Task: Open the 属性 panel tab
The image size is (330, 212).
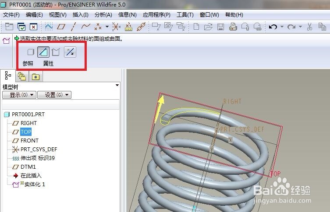Action: click(48, 63)
